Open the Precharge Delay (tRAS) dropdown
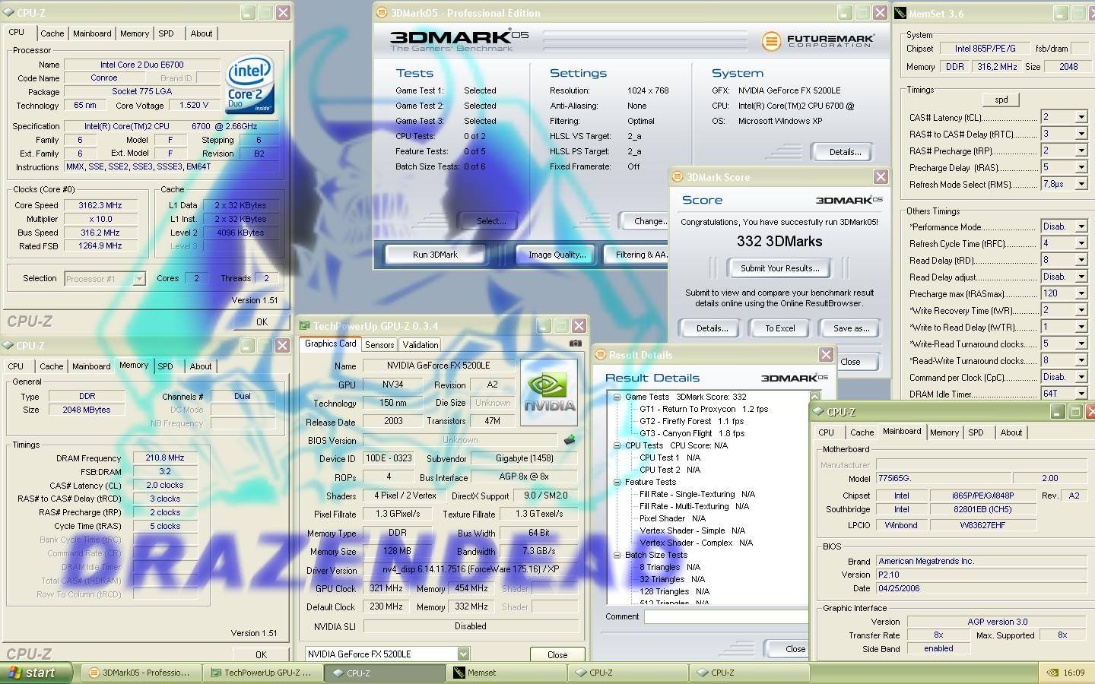The height and width of the screenshot is (684, 1095). (x=1081, y=167)
